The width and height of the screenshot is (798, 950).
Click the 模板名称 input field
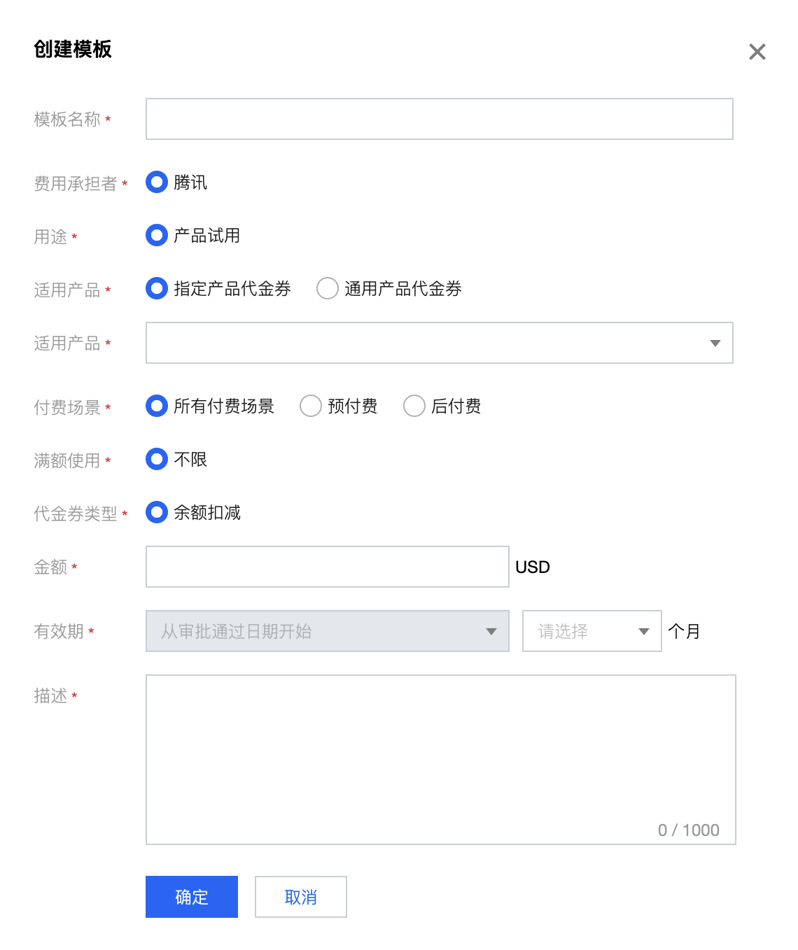pos(439,119)
